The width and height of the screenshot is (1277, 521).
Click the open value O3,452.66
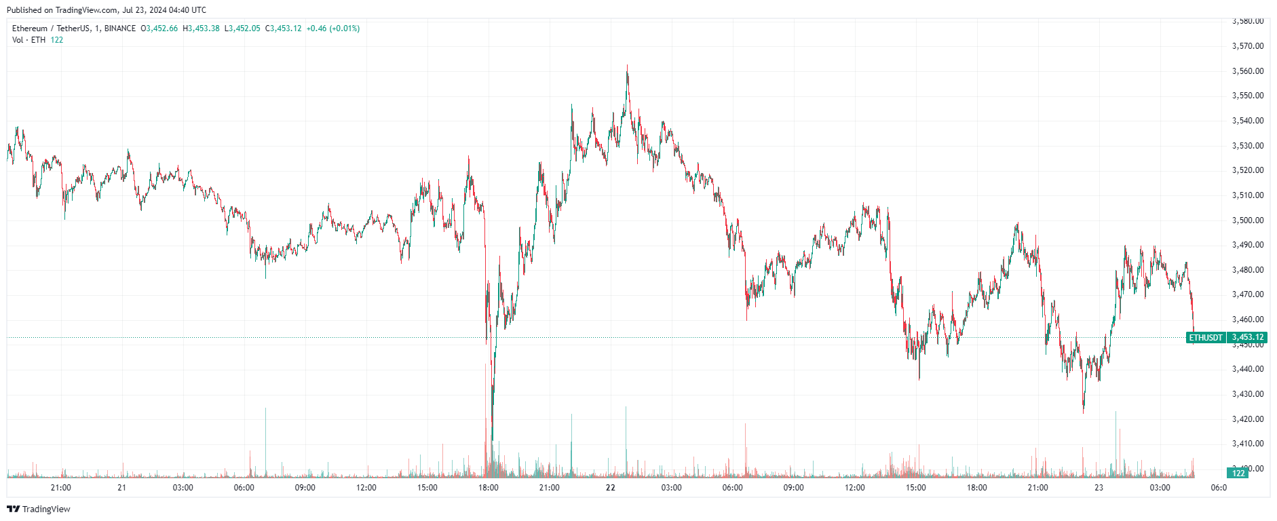tap(159, 28)
